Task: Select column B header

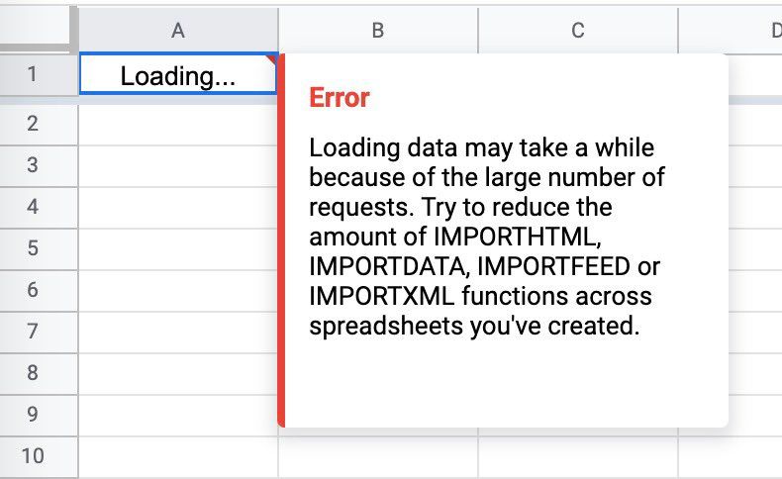Action: pos(377,30)
